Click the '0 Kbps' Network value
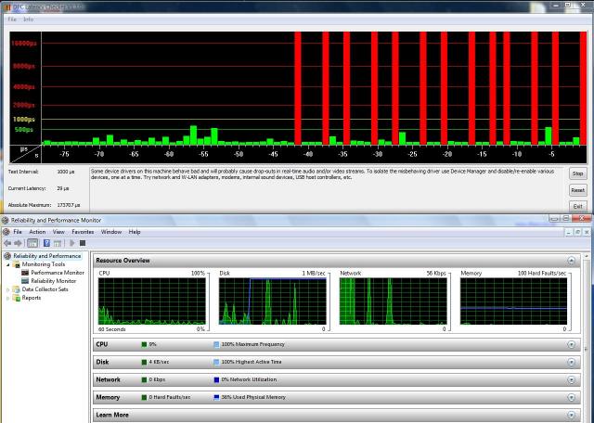594x423 pixels. (x=157, y=379)
